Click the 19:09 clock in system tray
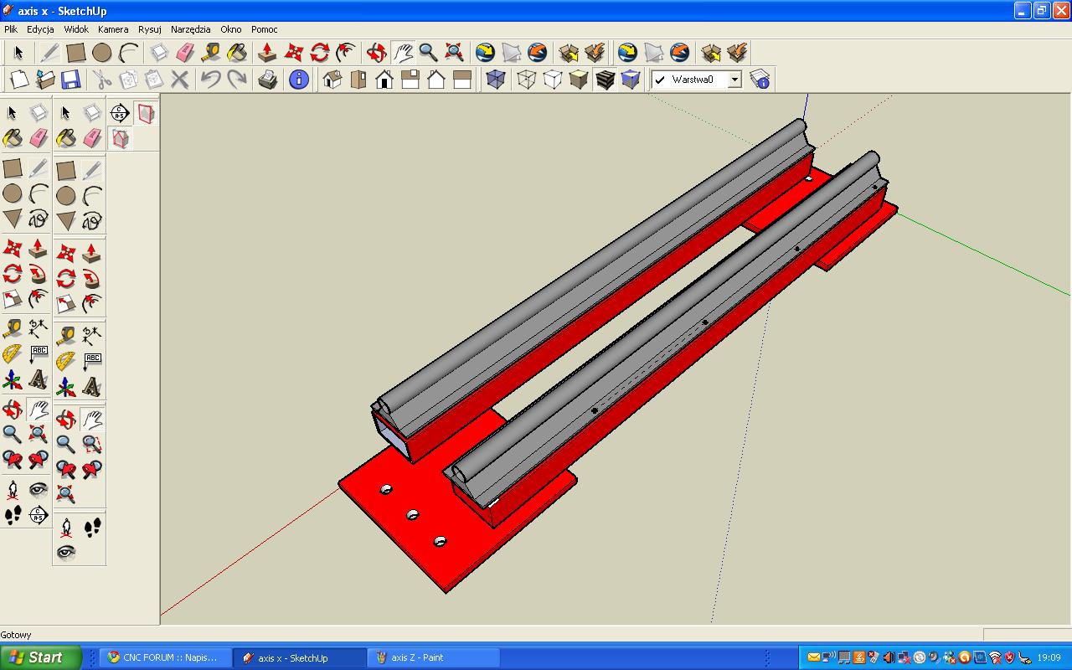 [1049, 657]
